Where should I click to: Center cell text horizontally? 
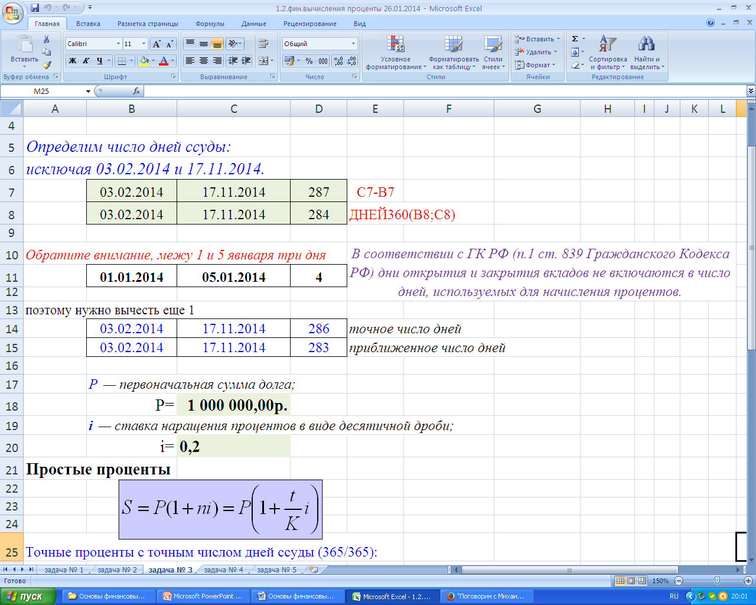(203, 60)
